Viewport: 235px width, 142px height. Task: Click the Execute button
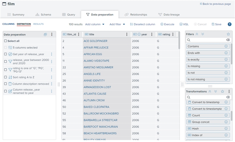pyautogui.click(x=167, y=24)
